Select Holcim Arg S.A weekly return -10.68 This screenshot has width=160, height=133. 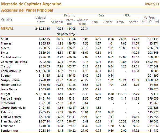59,85
